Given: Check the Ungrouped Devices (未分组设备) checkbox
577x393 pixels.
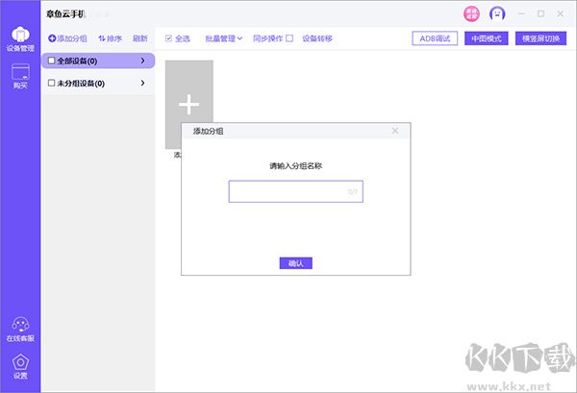Looking at the screenshot, I should point(52,83).
